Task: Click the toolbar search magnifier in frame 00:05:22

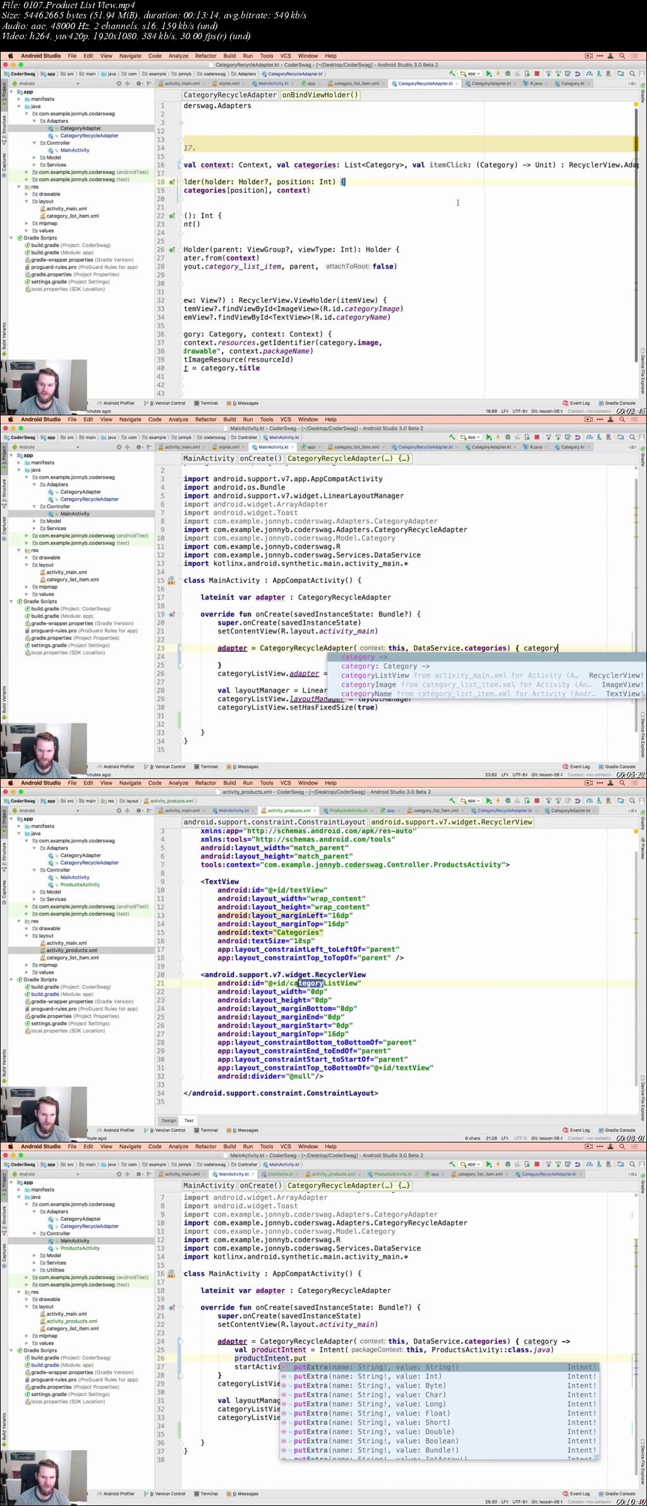Action: tap(632, 438)
